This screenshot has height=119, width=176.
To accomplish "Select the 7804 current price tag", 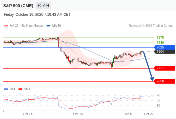I will coord(164,51).
